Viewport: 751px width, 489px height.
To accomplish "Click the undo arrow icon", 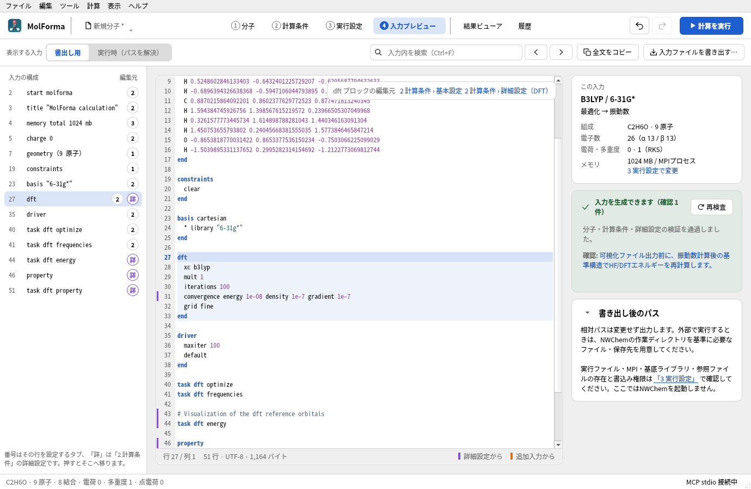I will (639, 26).
